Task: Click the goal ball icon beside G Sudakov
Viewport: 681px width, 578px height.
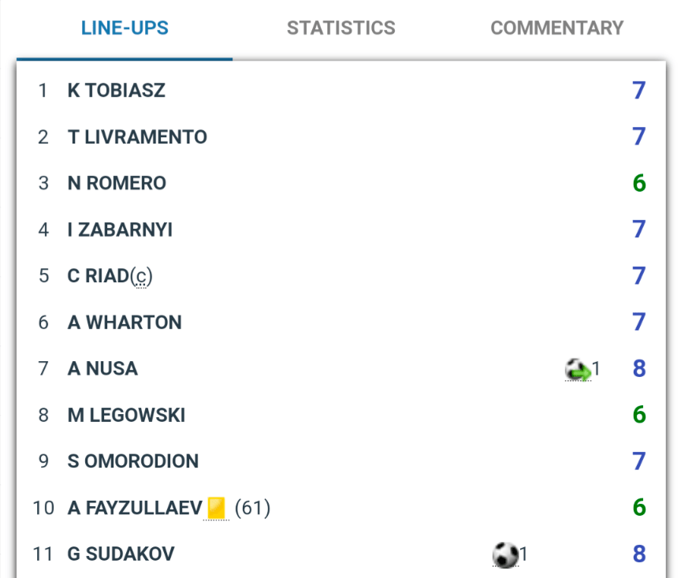Action: tap(505, 554)
